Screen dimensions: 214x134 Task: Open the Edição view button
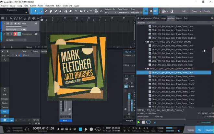click(x=191, y=130)
